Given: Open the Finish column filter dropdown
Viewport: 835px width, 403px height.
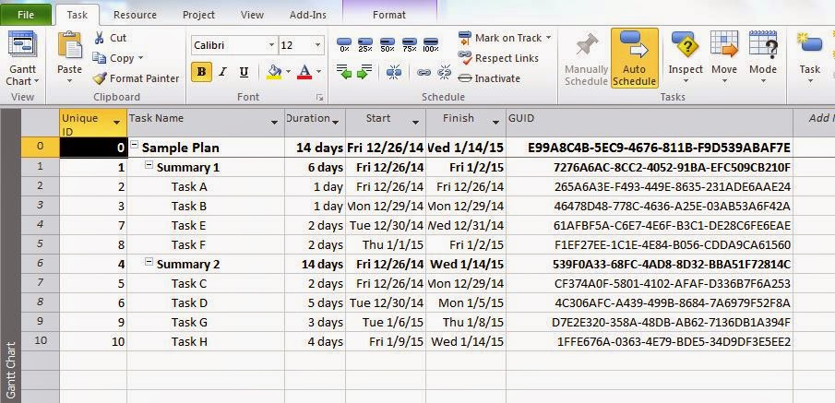Looking at the screenshot, I should point(495,123).
